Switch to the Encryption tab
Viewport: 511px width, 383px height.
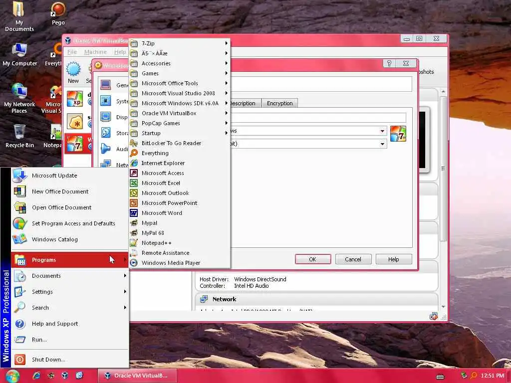279,103
